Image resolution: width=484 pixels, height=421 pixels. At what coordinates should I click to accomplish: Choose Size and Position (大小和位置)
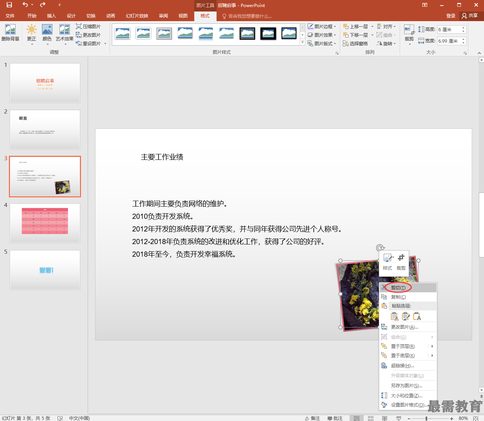[408, 395]
